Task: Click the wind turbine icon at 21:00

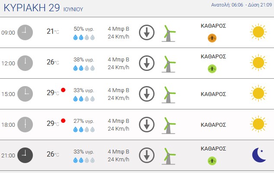Action: [x=168, y=156]
